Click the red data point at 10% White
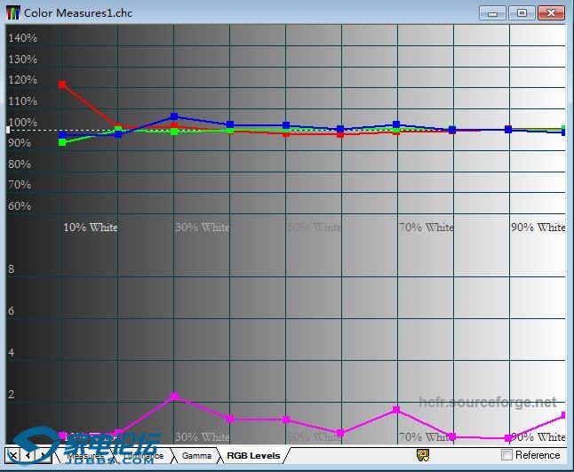574x472 pixels. (x=62, y=84)
